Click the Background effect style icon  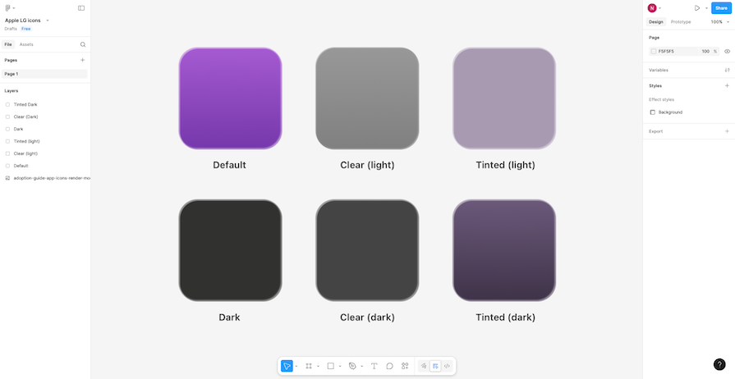pyautogui.click(x=653, y=112)
